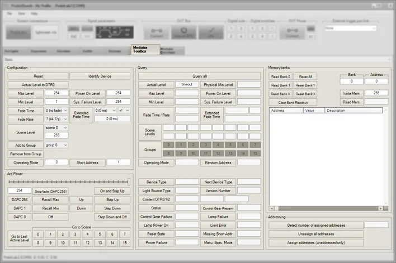Click the DUT Bus Connect icon button
The width and height of the screenshot is (396, 263).
(157, 32)
